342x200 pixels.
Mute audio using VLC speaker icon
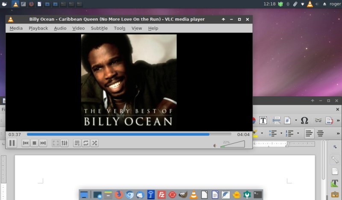point(215,145)
